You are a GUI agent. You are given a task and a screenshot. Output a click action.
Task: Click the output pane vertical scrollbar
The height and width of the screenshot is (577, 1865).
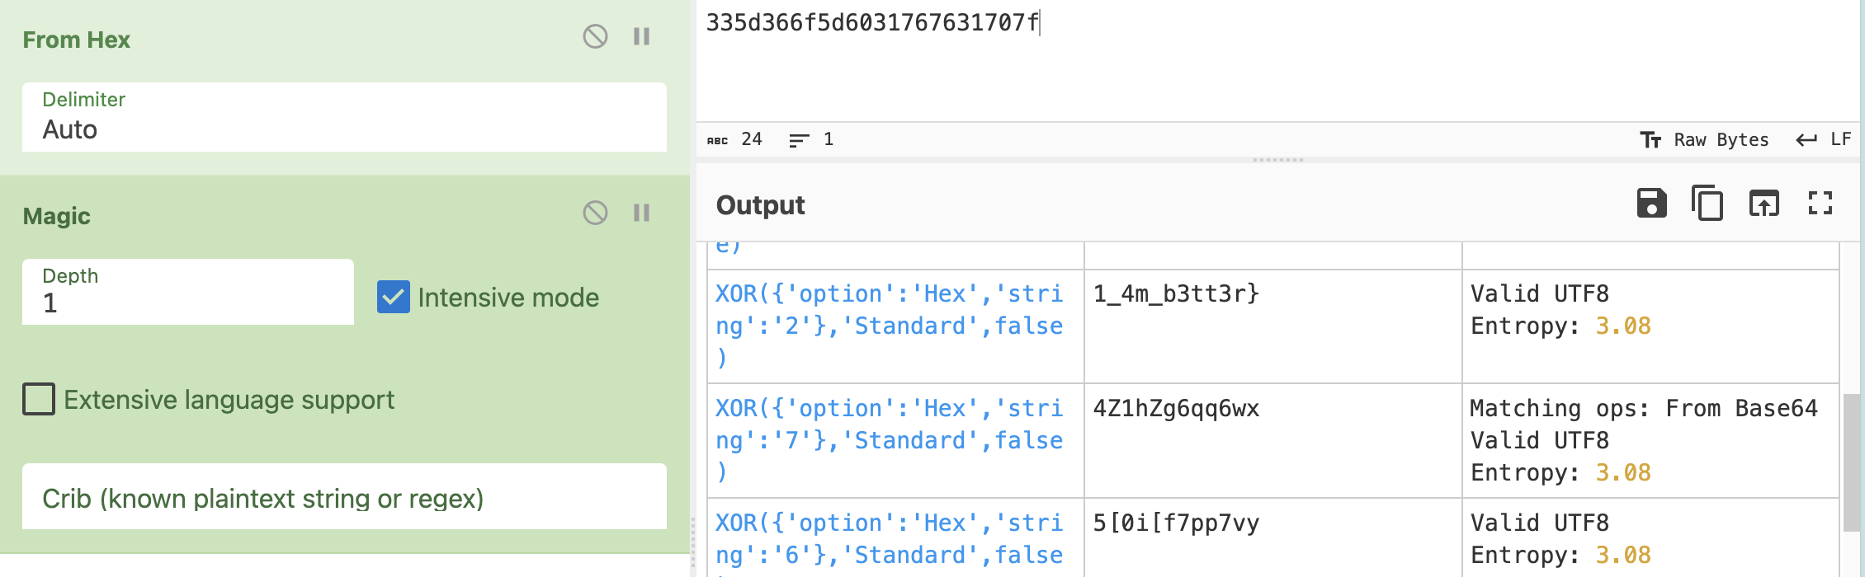pyautogui.click(x=1851, y=462)
